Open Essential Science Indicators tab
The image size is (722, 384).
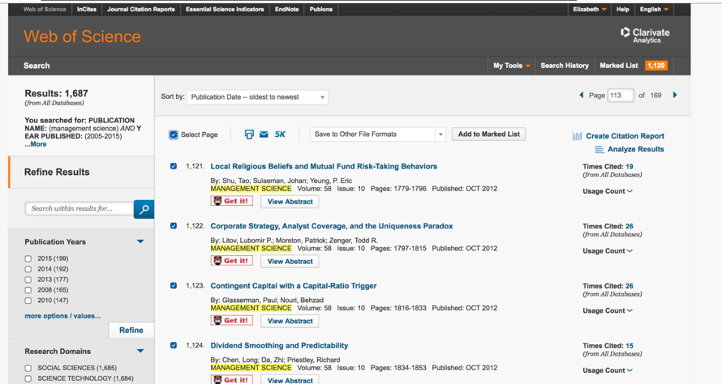pyautogui.click(x=225, y=9)
